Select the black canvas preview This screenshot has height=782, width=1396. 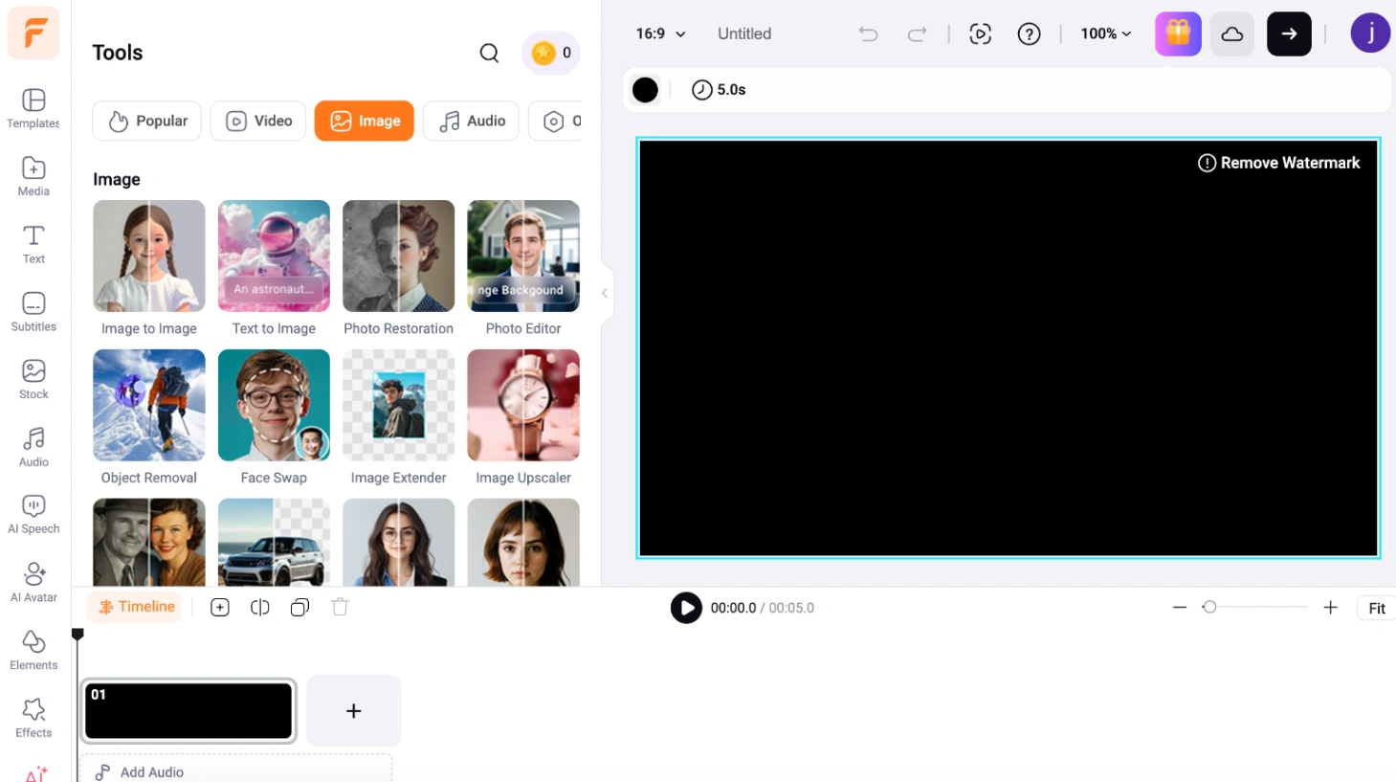click(1008, 347)
